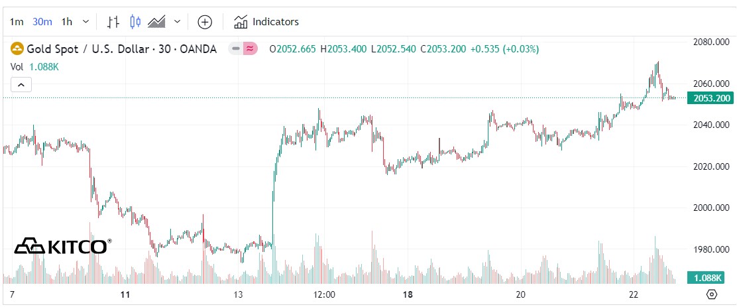Image resolution: width=737 pixels, height=307 pixels.
Task: Expand the chart style dropdown arrow
Action: click(177, 22)
